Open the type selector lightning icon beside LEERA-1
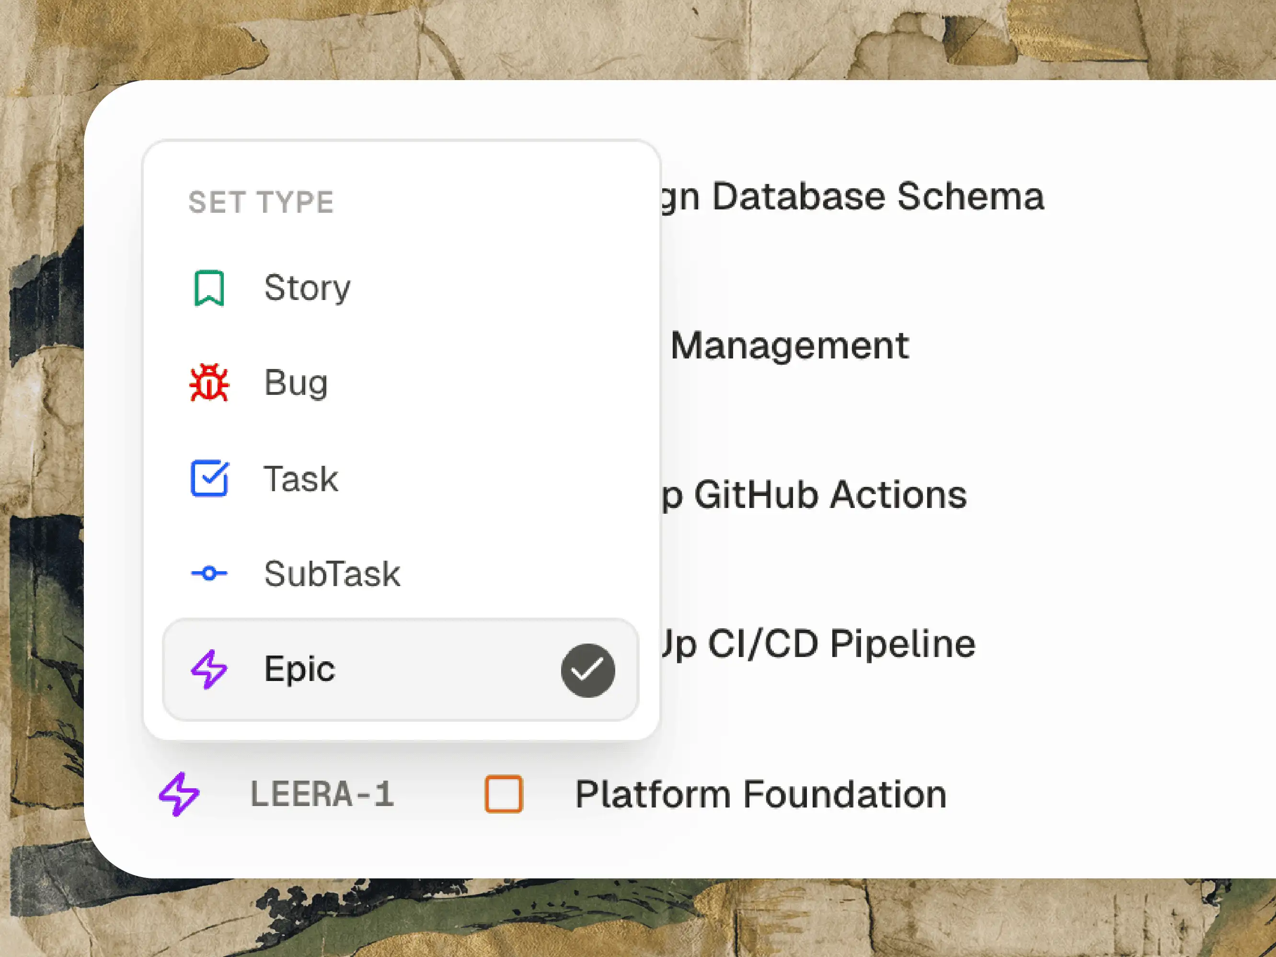This screenshot has width=1276, height=957. pos(179,795)
